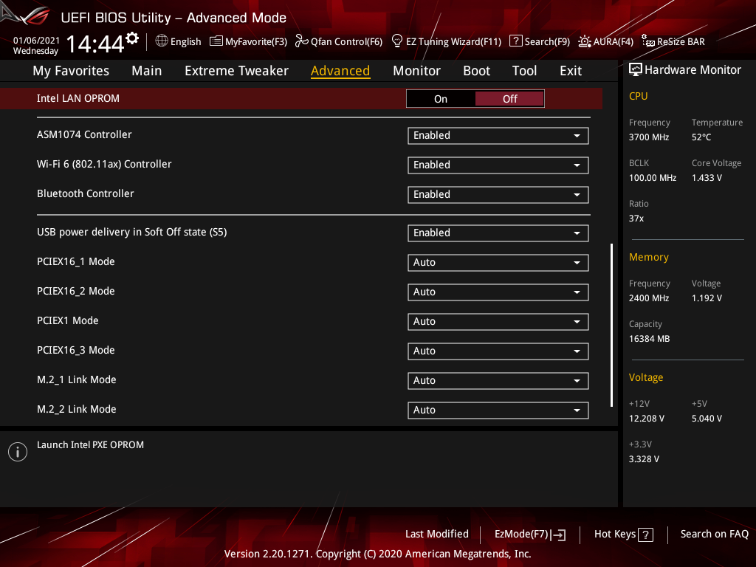
Task: Set Intel LAN OPROM to Off
Action: click(x=509, y=99)
